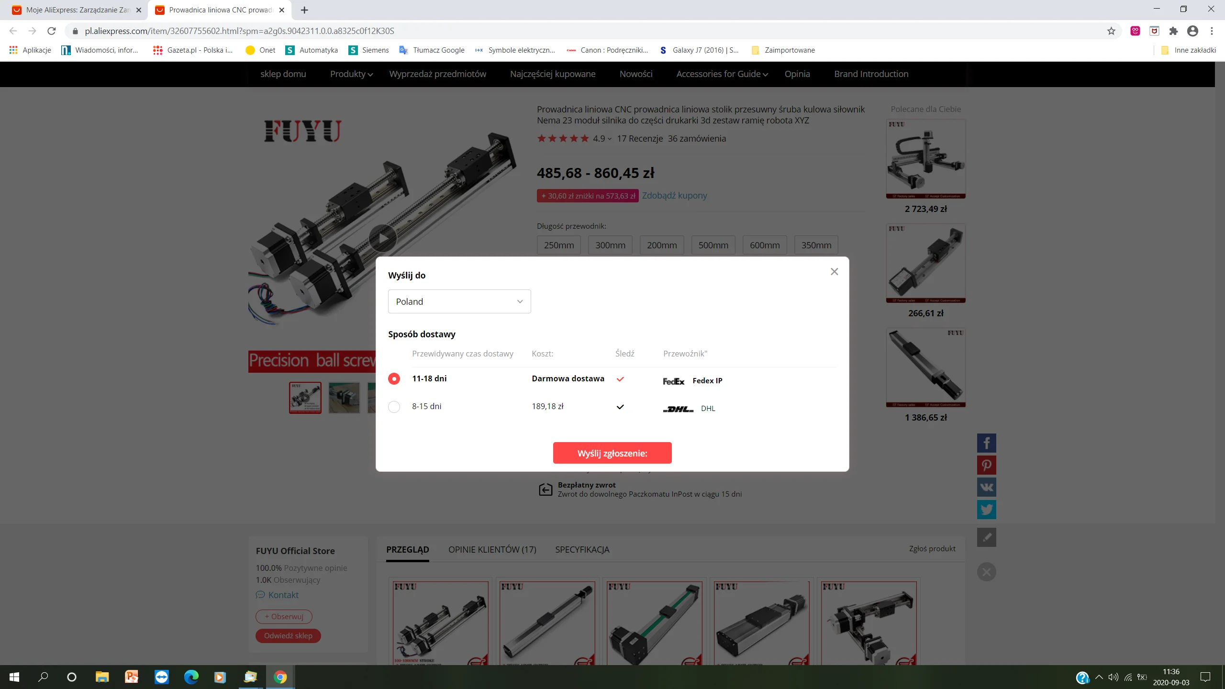Select the 500mm length option
The width and height of the screenshot is (1225, 689).
coord(713,245)
